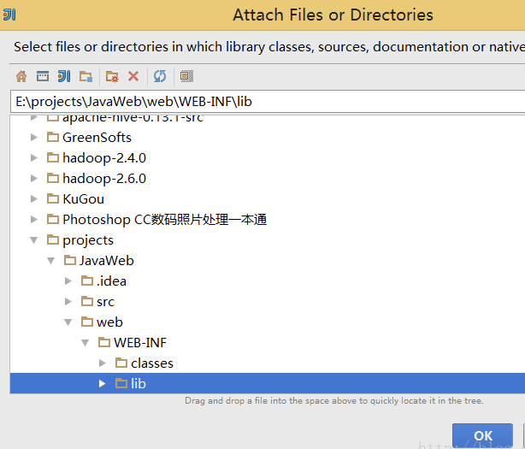The image size is (525, 449).
Task: Click the Desktop directory toolbar icon
Action: click(x=43, y=76)
